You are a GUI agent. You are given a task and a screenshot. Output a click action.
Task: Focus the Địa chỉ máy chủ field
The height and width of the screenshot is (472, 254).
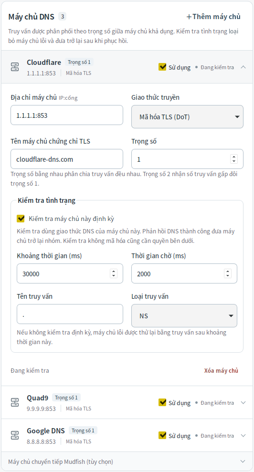click(67, 115)
